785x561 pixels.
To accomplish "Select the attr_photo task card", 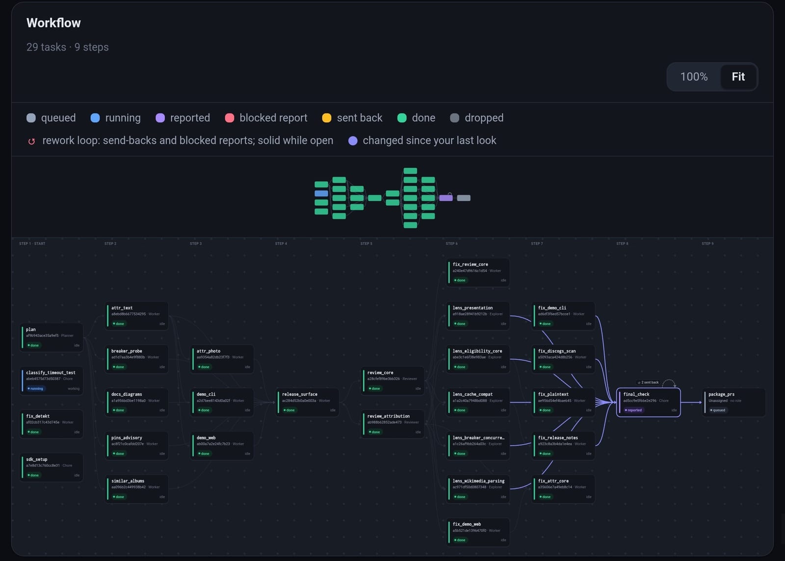I will (x=222, y=359).
